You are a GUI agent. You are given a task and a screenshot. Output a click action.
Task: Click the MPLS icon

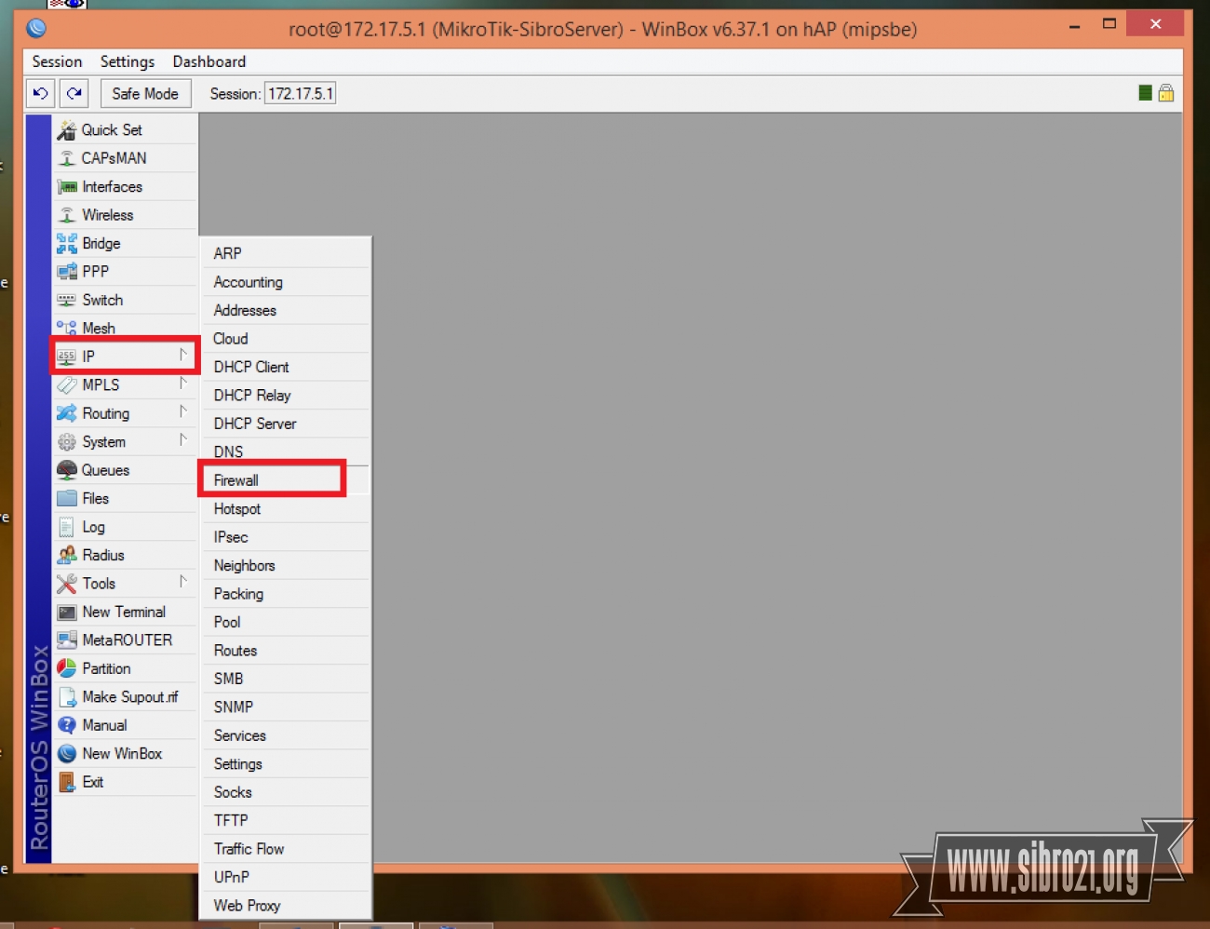(x=66, y=385)
